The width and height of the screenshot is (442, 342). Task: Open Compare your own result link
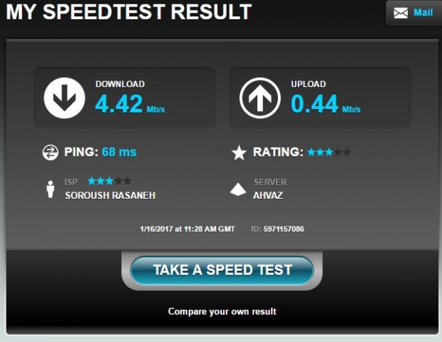point(222,311)
